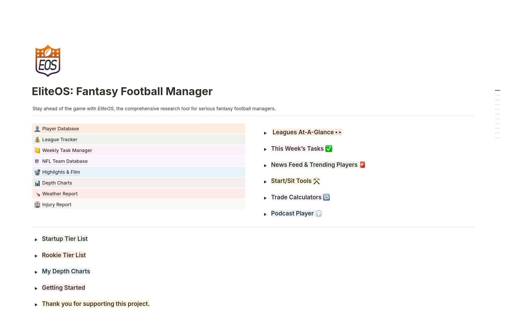Expand the Start/Sit Tools toggle arrow
507x317 pixels.
coord(265,182)
